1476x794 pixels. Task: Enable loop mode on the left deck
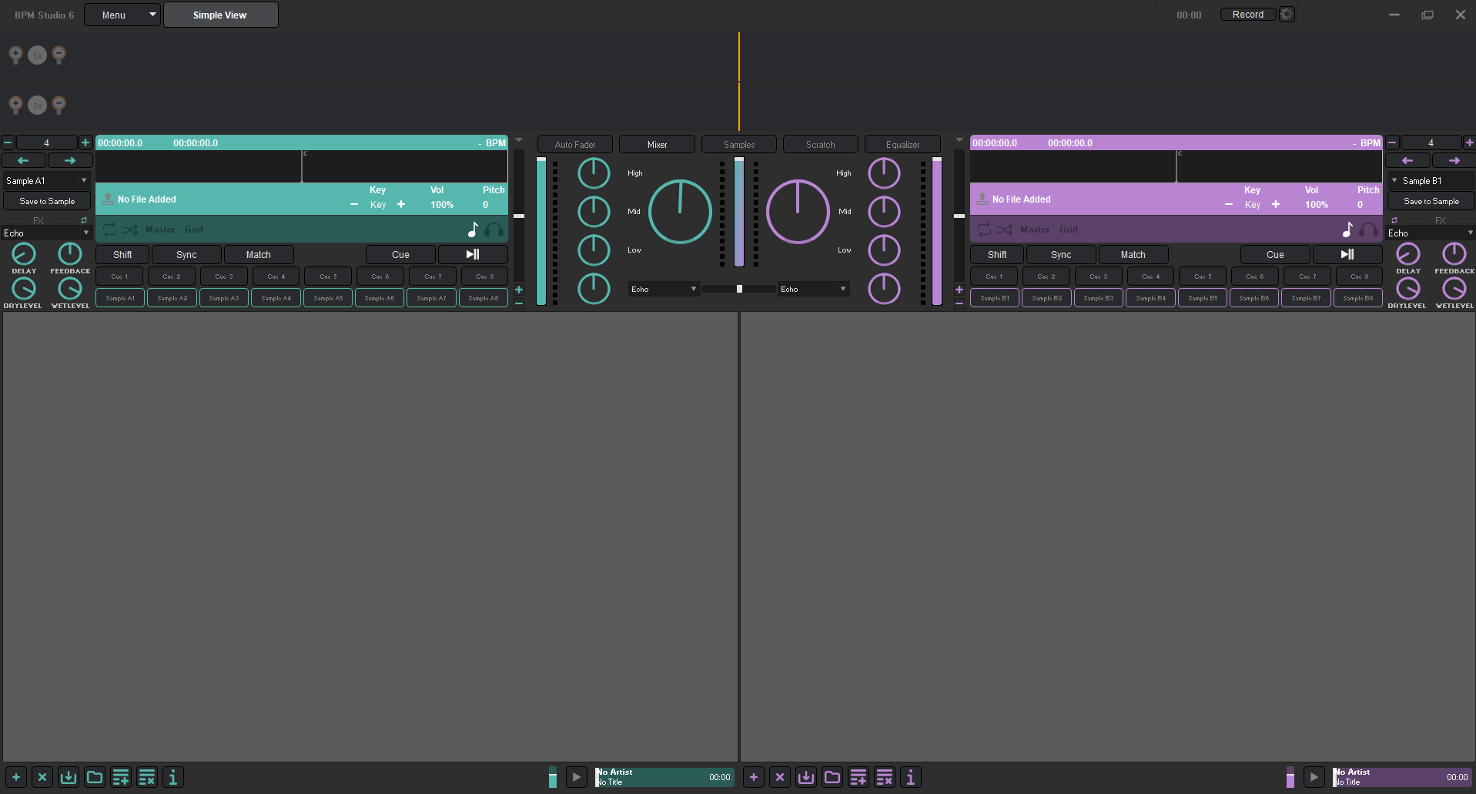pos(109,229)
